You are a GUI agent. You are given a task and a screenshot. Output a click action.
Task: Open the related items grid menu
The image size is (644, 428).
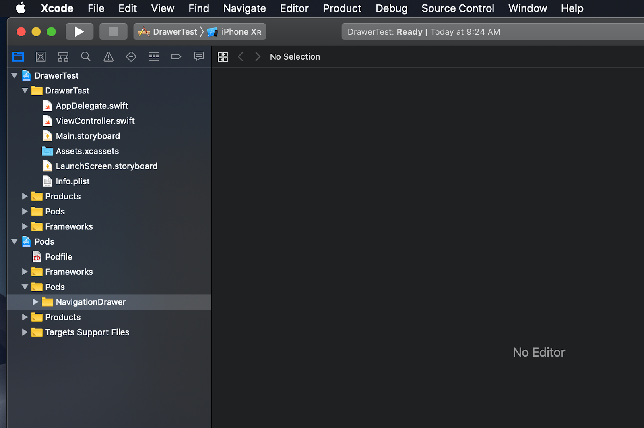coord(223,57)
